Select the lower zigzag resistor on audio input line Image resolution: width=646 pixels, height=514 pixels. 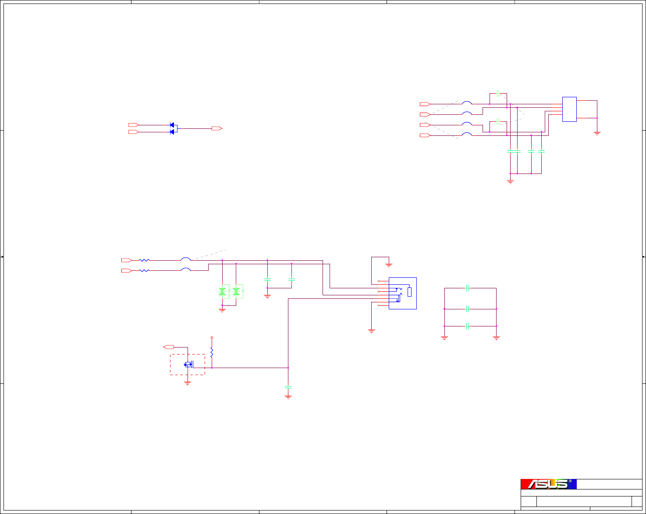pos(144,271)
